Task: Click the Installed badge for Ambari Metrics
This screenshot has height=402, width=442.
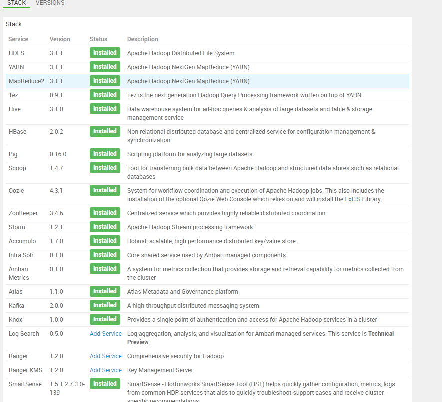Action: click(105, 268)
